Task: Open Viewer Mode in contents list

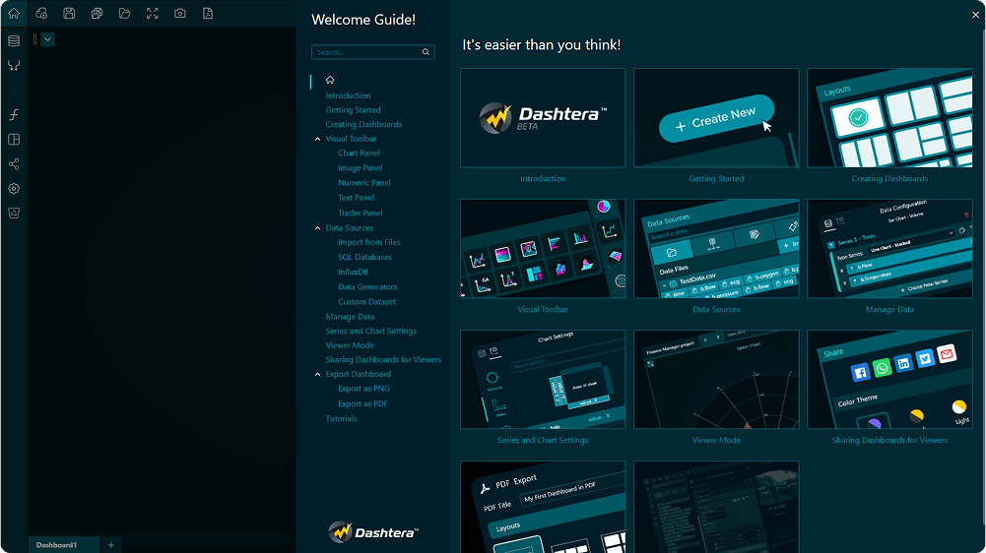Action: pos(350,345)
